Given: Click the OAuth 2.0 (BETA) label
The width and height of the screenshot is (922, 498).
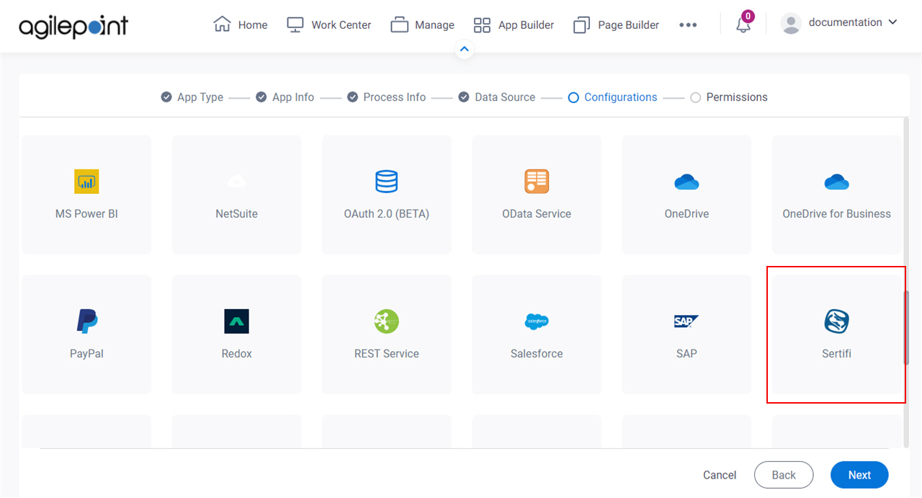Looking at the screenshot, I should coord(387,214).
